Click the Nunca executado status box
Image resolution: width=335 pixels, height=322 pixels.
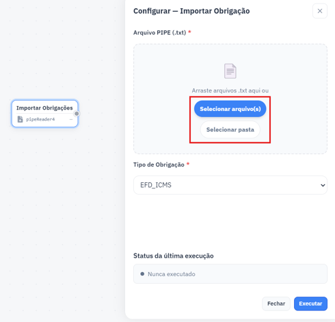(230, 274)
